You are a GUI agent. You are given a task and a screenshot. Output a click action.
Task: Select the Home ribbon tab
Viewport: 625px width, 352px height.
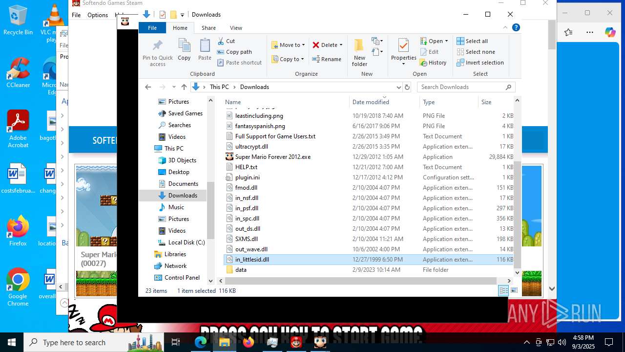tap(180, 28)
